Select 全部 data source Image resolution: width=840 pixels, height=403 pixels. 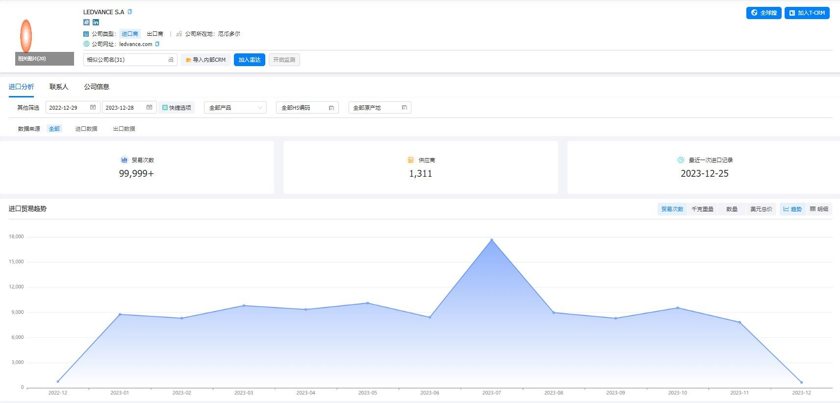point(54,129)
